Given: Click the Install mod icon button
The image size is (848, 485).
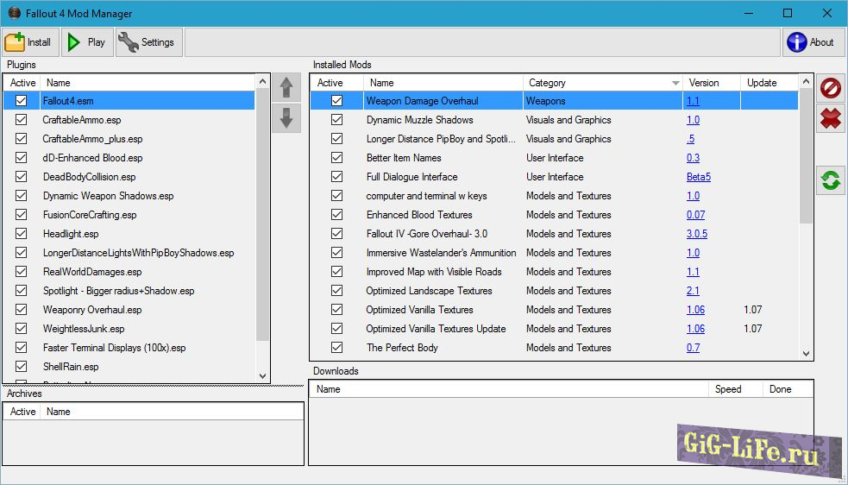Looking at the screenshot, I should [x=29, y=42].
